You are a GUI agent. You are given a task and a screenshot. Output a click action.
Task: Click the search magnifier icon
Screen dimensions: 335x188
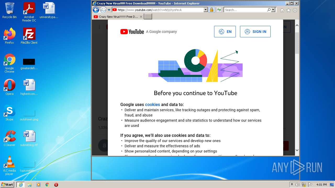pos(269,10)
